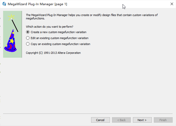
Task: Click the large yellow star on the hat
Action: pyautogui.click(x=12, y=41)
